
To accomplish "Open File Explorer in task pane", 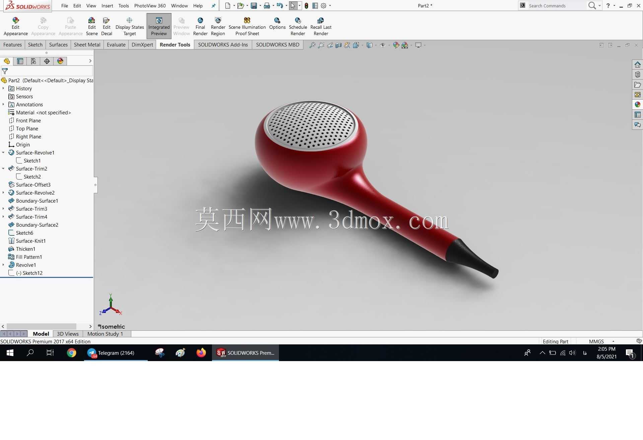I will [637, 85].
